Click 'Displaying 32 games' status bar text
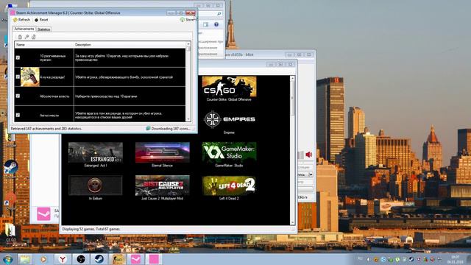Viewport: 471px width, 265px height. tap(91, 229)
